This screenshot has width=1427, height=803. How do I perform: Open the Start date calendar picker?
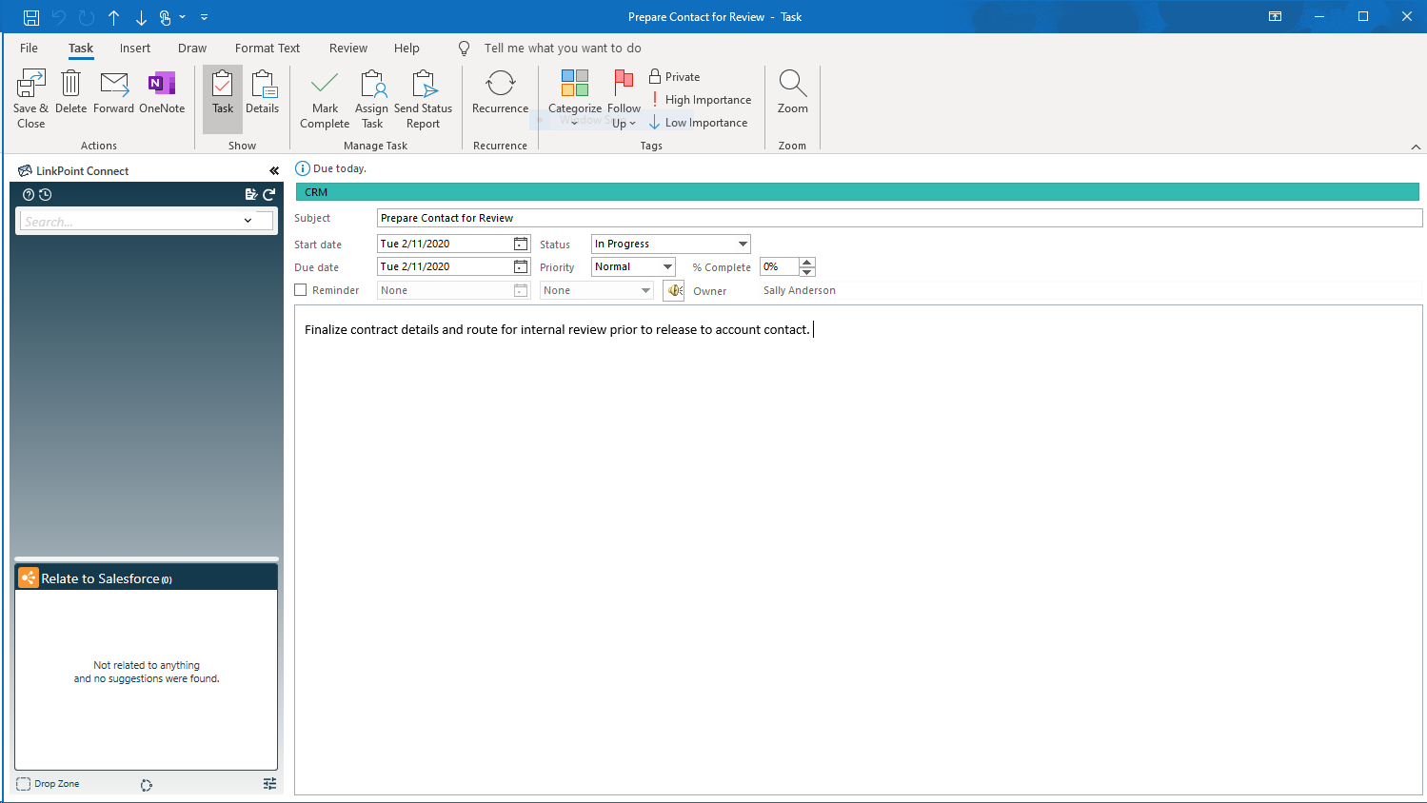click(x=521, y=245)
